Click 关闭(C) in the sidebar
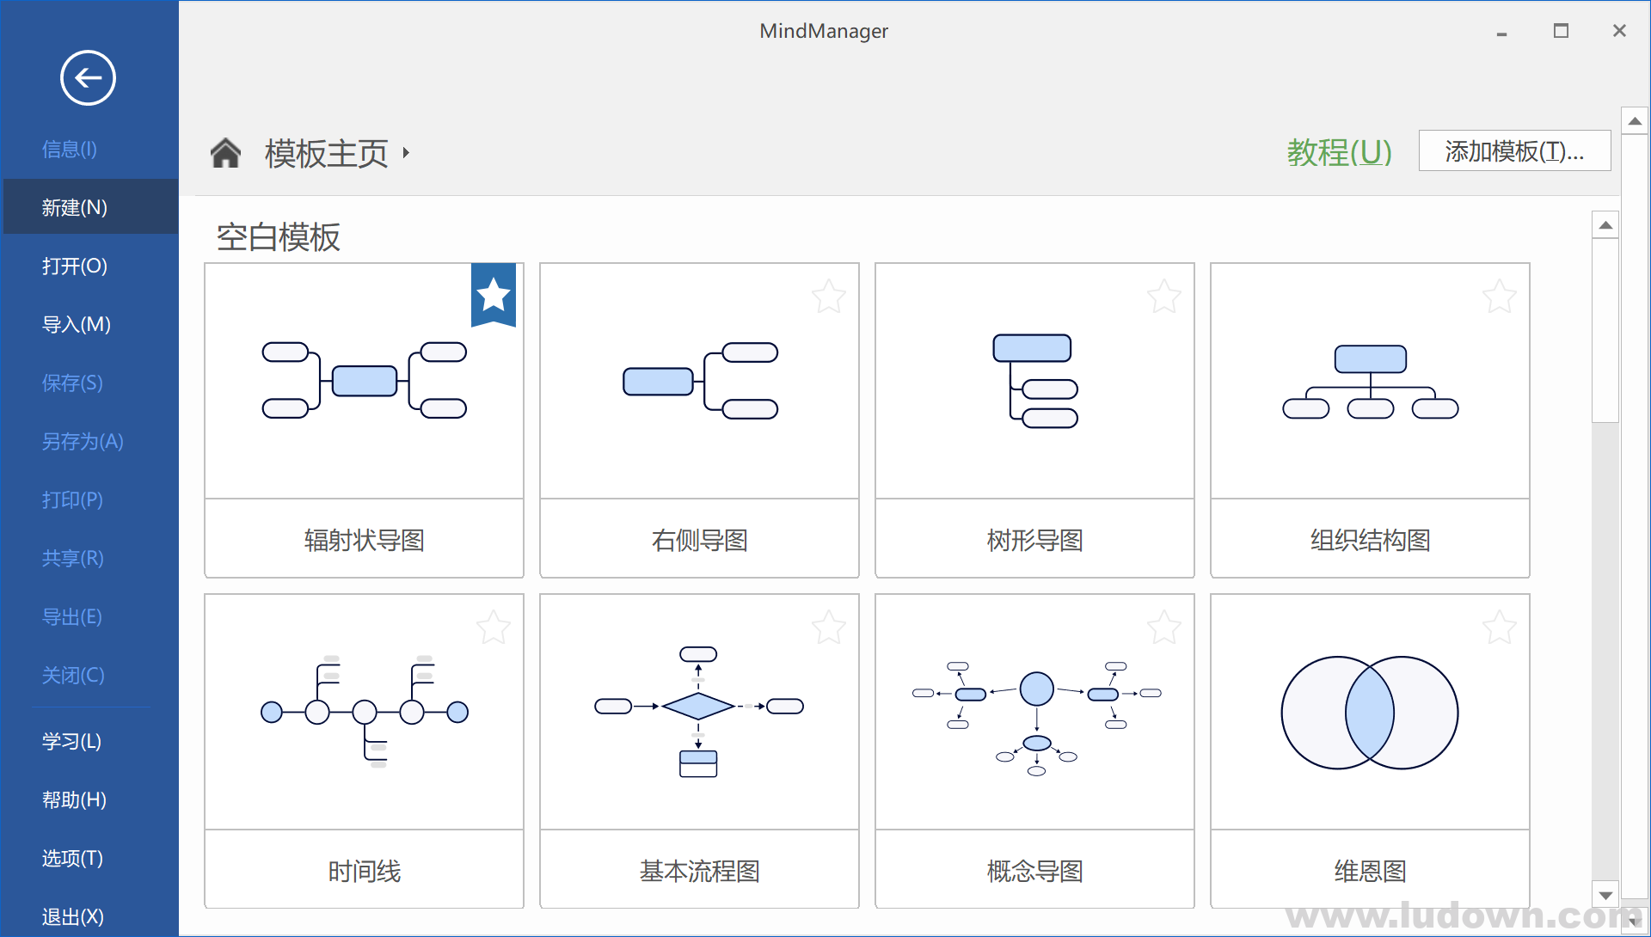Screen dimensions: 1651x937 73,675
